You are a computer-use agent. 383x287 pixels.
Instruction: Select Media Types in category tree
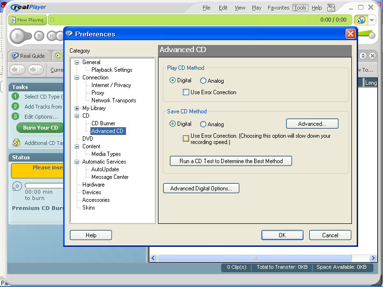click(106, 154)
